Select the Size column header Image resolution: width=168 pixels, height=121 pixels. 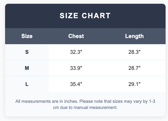[x=27, y=36]
